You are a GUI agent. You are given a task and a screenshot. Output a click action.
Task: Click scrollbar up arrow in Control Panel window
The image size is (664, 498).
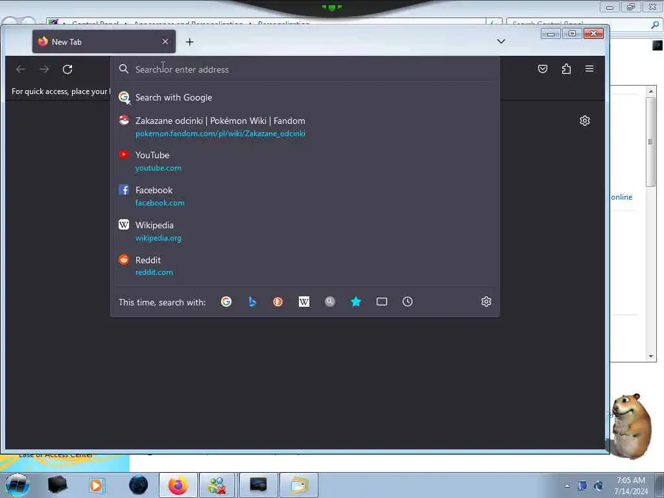(x=651, y=91)
